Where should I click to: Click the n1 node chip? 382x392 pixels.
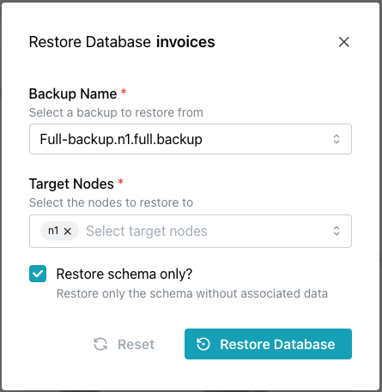59,231
